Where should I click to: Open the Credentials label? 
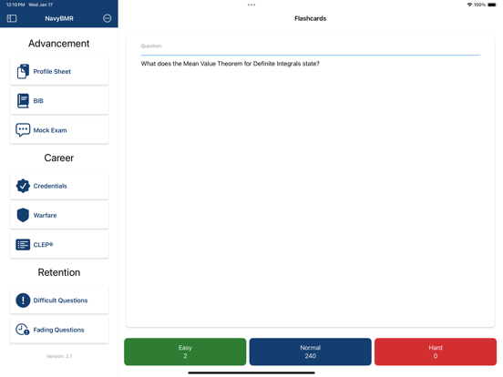(50, 186)
